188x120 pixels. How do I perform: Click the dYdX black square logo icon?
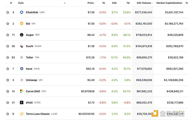click(x=22, y=103)
